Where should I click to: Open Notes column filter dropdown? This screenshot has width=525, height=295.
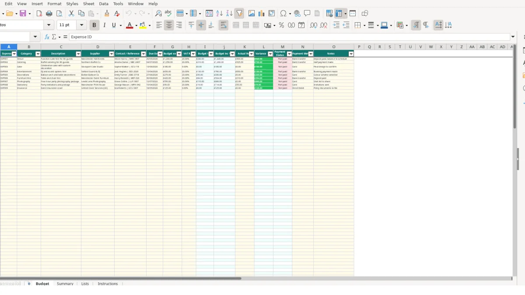point(351,54)
